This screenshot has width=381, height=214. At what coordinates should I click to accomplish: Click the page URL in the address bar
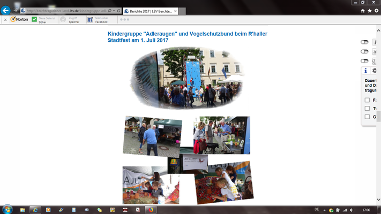[x=66, y=11]
